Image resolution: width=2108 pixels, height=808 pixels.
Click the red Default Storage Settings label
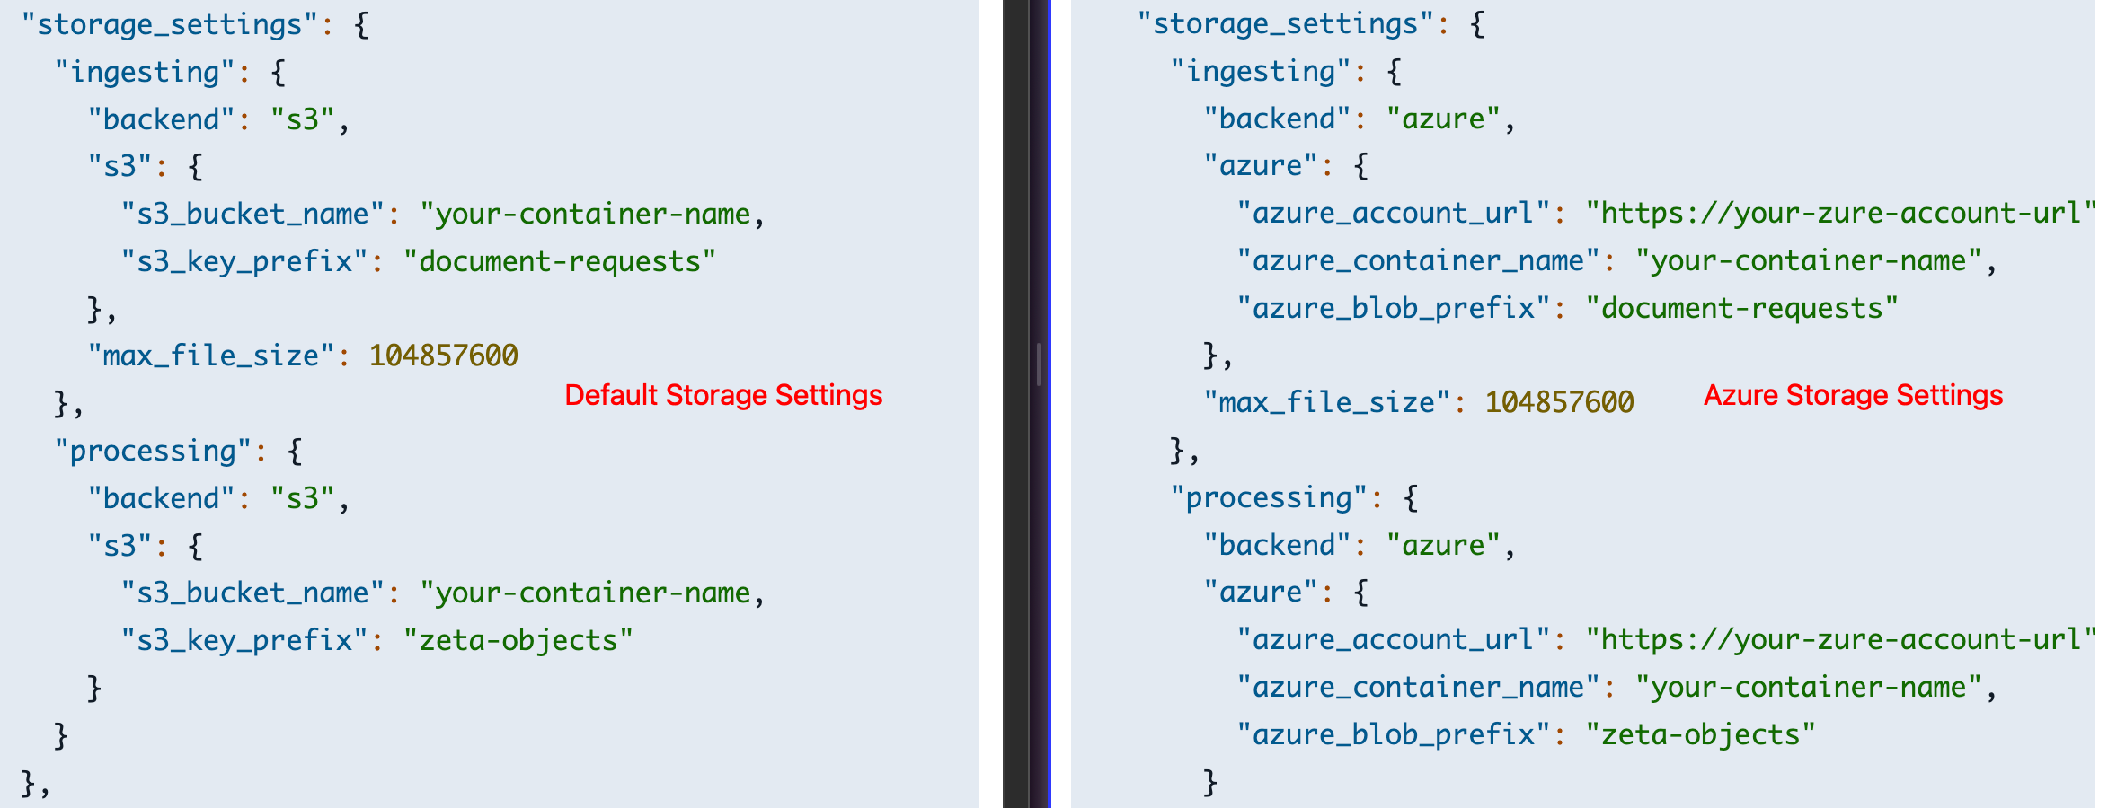[723, 395]
